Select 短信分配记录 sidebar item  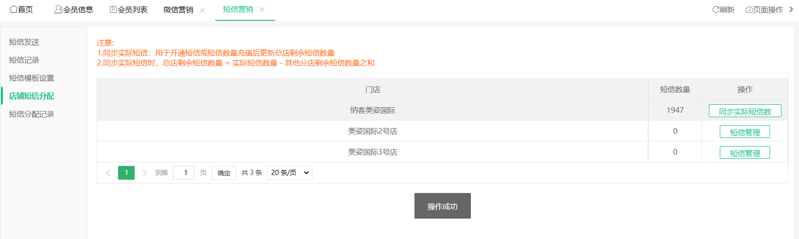(31, 114)
